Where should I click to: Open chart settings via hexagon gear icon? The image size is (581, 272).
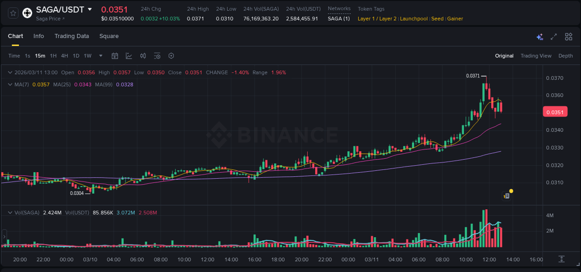coord(171,56)
